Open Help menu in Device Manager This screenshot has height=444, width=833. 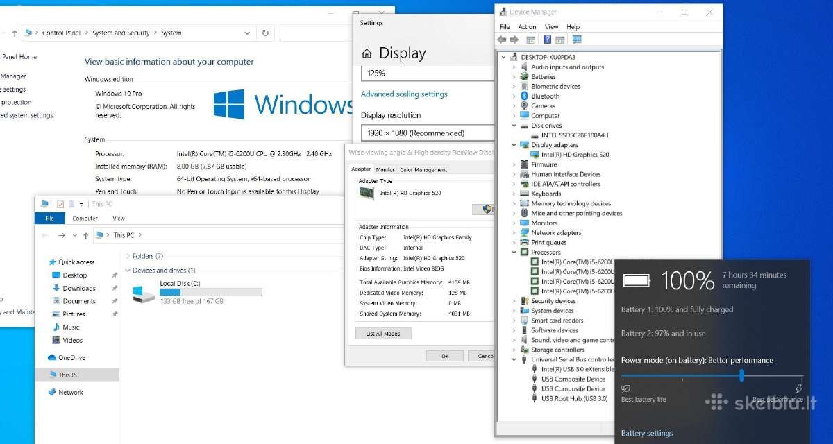click(x=573, y=27)
